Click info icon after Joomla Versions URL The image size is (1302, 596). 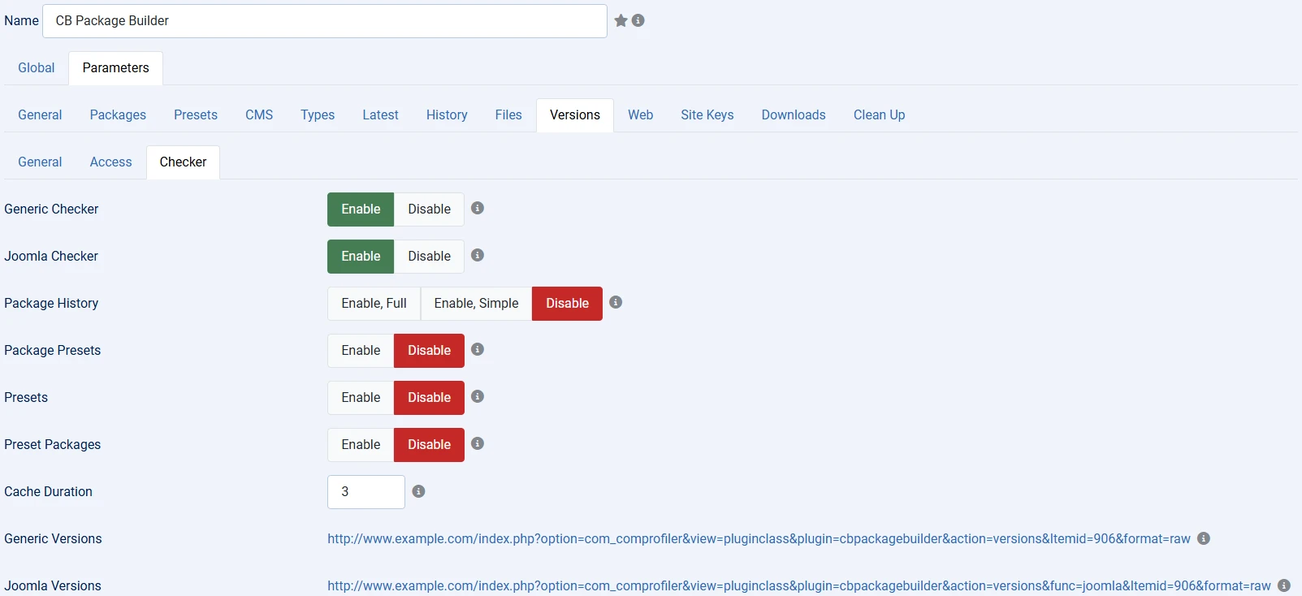[1284, 585]
